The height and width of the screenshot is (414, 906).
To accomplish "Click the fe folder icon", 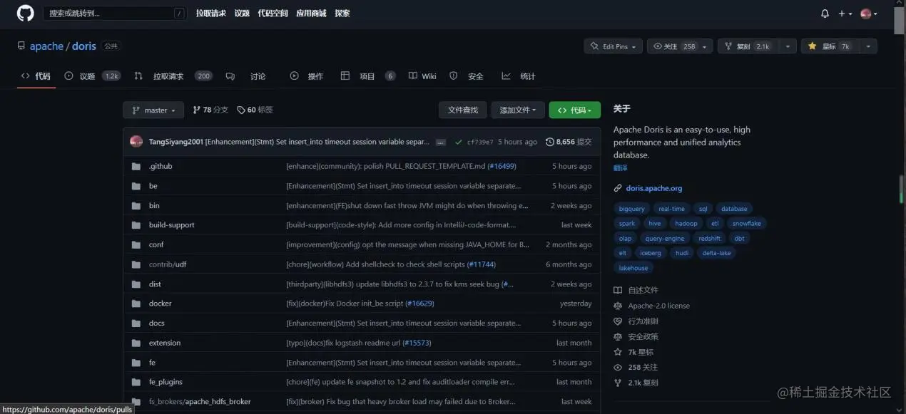I will 136,362.
